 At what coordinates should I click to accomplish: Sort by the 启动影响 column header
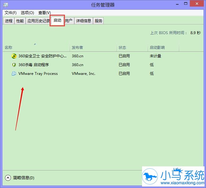click(164, 48)
